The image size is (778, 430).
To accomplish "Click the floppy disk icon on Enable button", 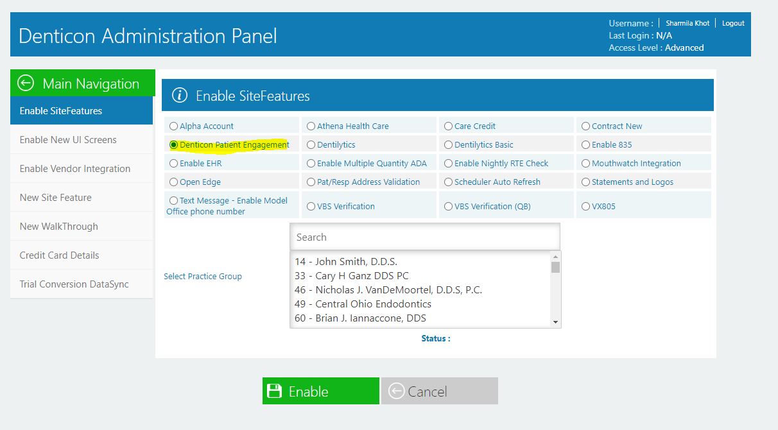I will 275,391.
